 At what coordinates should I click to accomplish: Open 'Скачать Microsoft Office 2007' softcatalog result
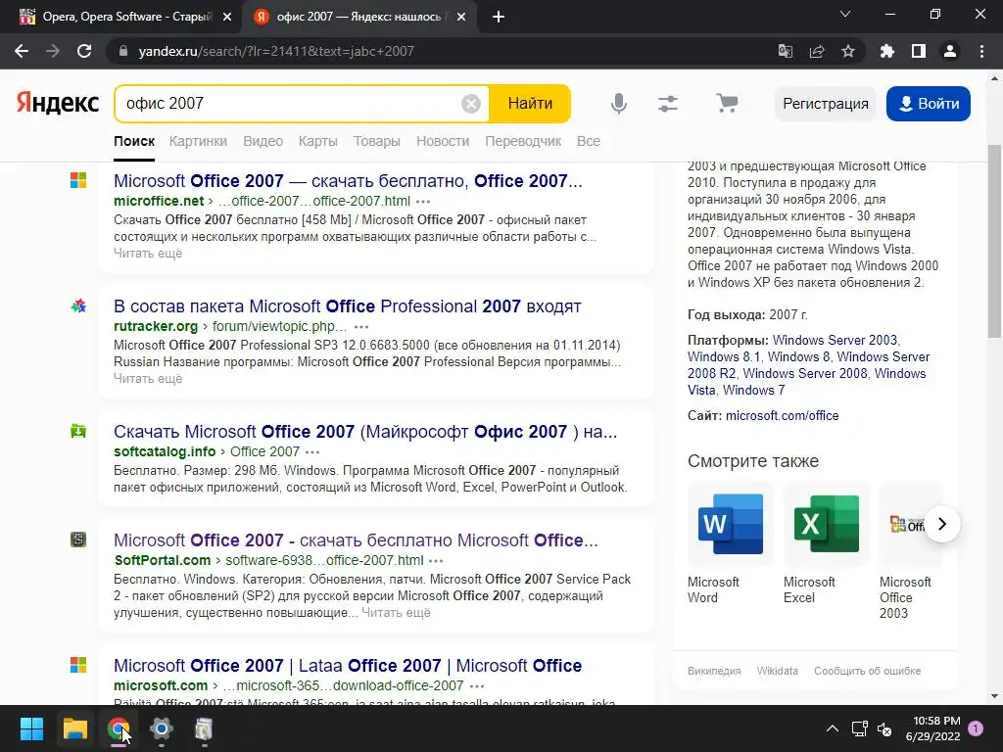365,432
